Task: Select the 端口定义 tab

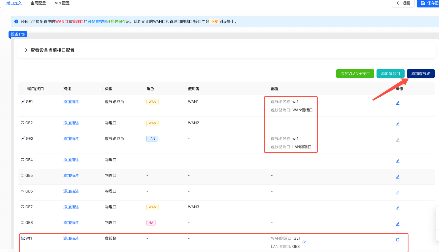Action: click(14, 3)
